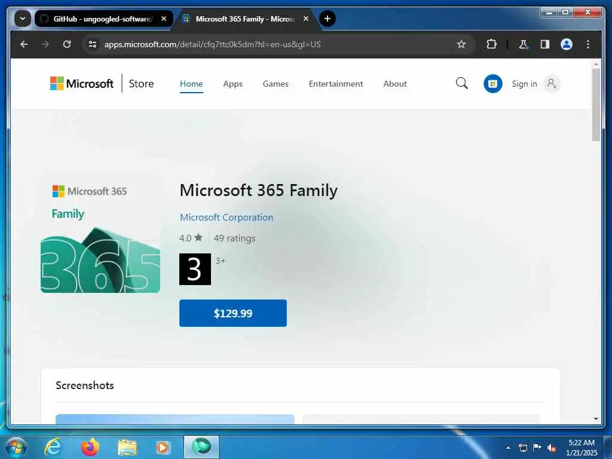Click the 49 ratings text

234,238
